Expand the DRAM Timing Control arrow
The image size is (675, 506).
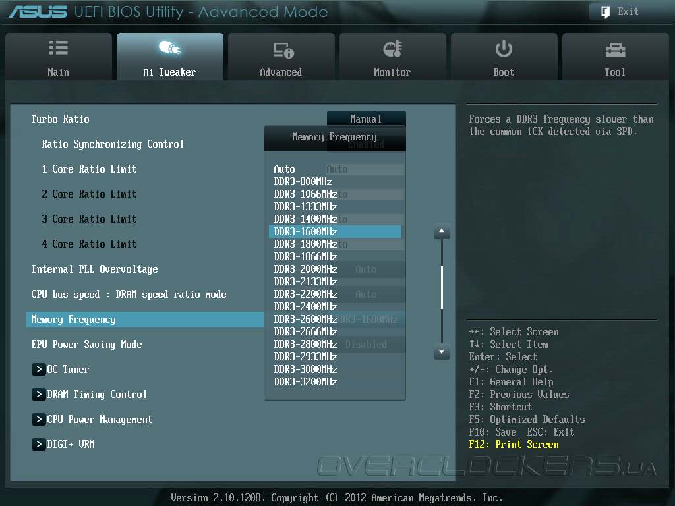[x=39, y=394]
